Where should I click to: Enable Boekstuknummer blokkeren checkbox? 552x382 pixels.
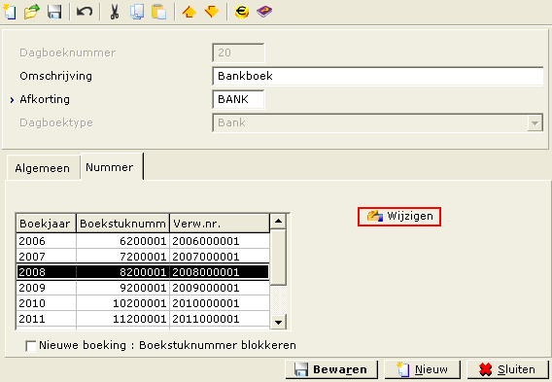[31, 346]
